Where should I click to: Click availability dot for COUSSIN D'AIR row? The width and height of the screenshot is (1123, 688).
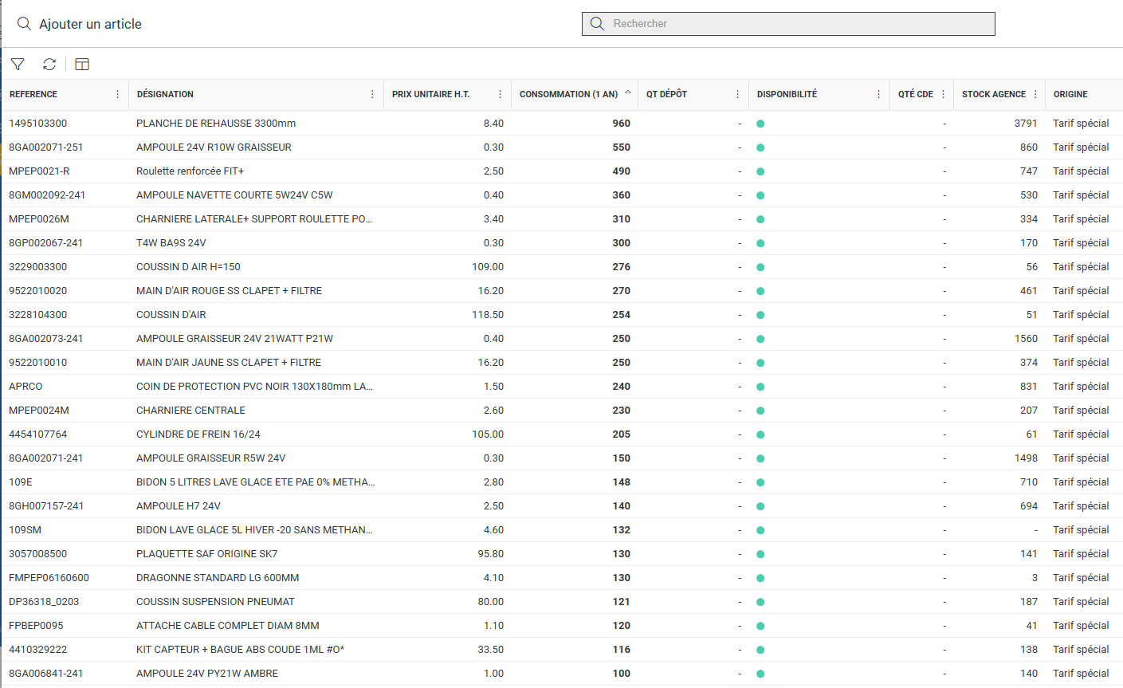[760, 315]
